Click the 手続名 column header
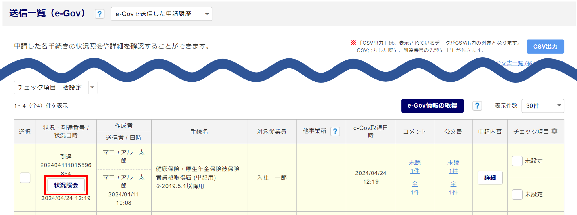This screenshot has width=577, height=215. (199, 132)
